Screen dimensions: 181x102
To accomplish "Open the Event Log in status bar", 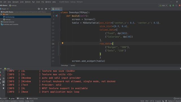I will (x=177, y=99).
